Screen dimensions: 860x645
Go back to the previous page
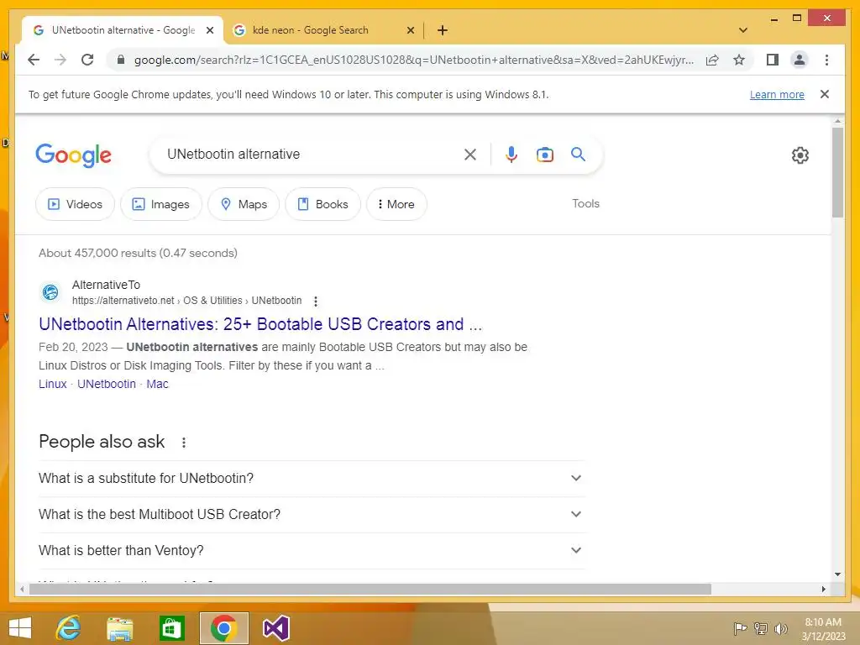pyautogui.click(x=34, y=60)
